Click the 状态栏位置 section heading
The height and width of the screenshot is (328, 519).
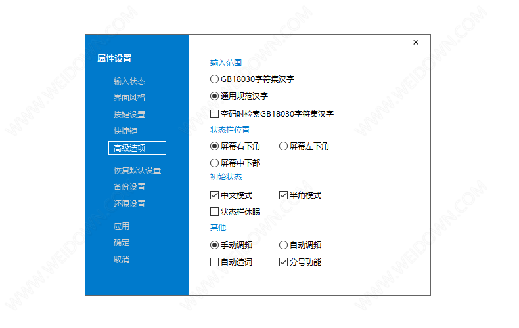pos(230,130)
